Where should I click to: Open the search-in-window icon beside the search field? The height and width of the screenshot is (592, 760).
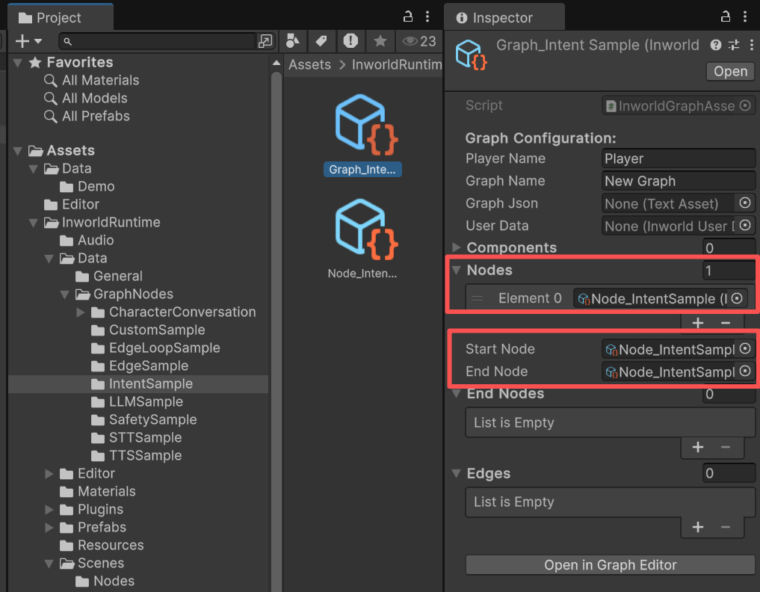(x=265, y=41)
